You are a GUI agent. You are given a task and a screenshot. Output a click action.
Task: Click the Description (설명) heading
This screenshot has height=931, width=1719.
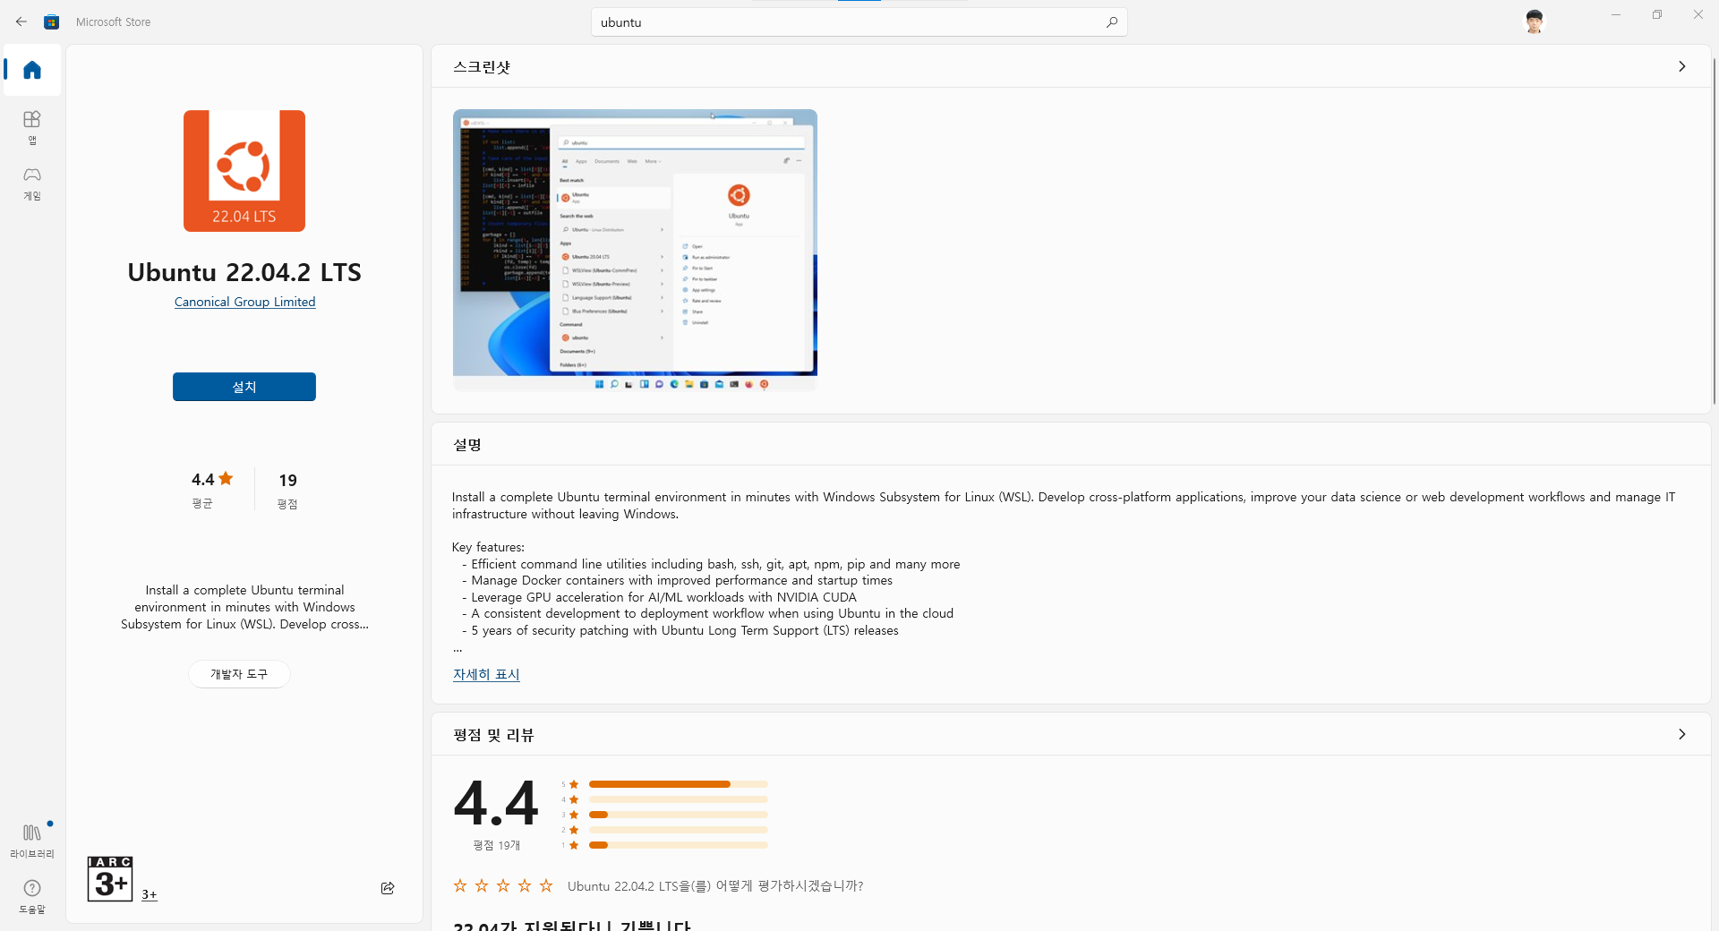coord(467,445)
